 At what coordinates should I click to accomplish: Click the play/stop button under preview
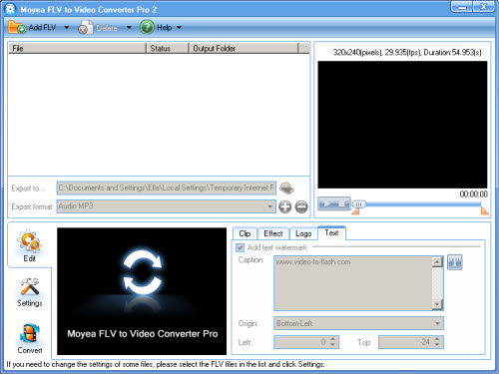(x=334, y=203)
